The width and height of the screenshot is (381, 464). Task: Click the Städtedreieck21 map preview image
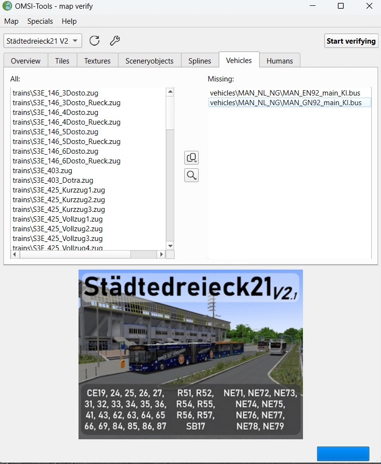[190, 354]
